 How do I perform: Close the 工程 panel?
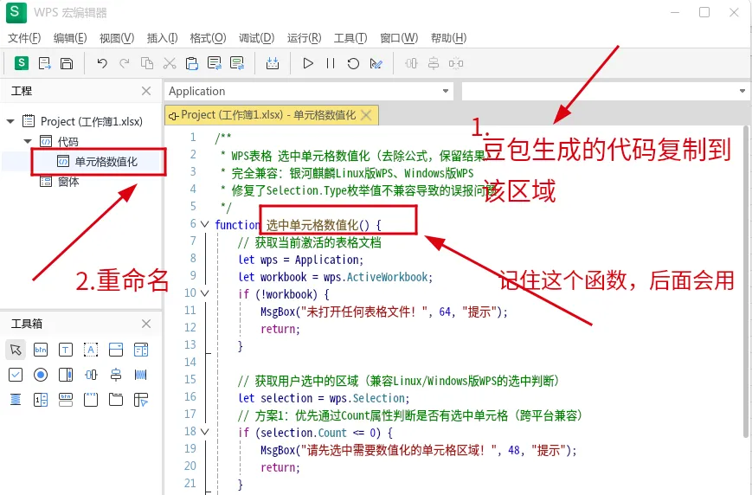(146, 91)
